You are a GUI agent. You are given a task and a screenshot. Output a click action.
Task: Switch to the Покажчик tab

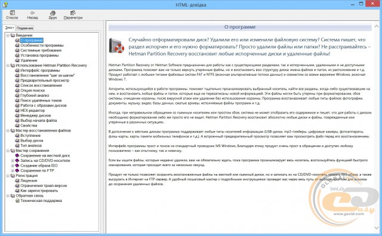(x=24, y=28)
